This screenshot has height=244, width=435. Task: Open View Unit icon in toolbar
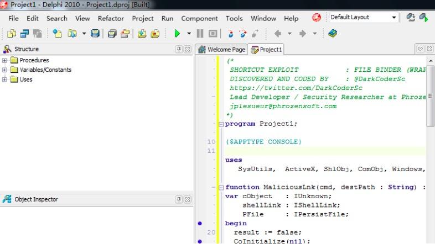tap(12, 34)
